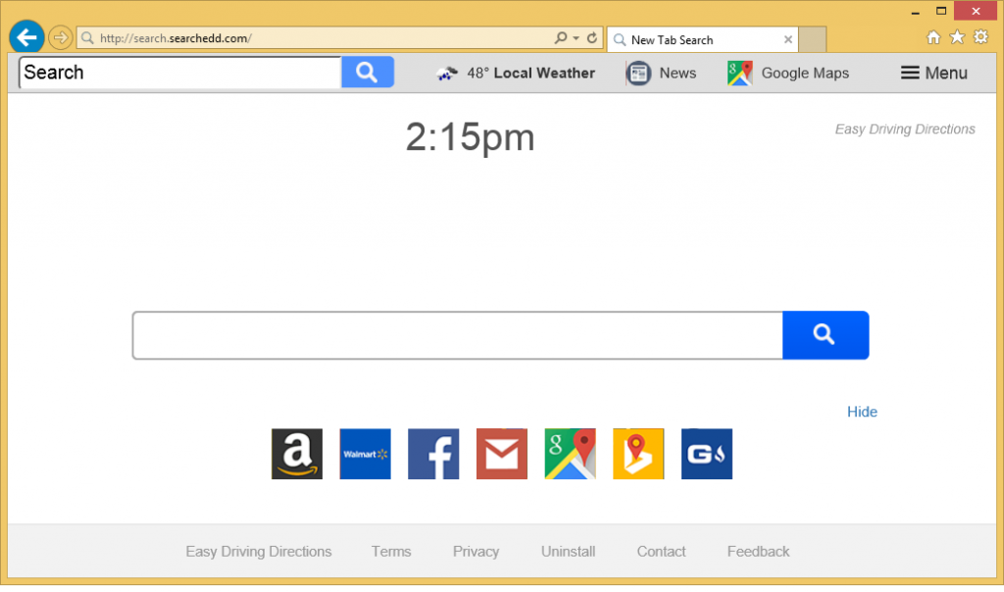
Task: Maximize the browser window
Action: coord(941,11)
